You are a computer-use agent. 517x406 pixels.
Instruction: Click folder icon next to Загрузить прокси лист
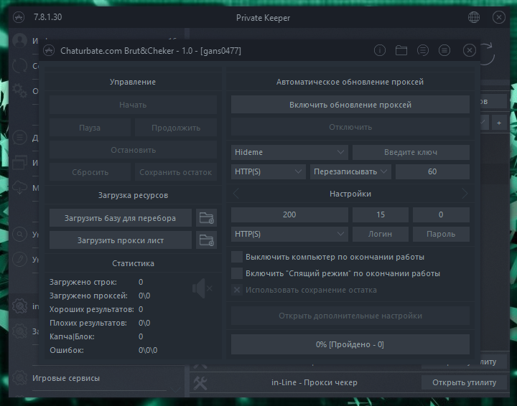pyautogui.click(x=207, y=240)
